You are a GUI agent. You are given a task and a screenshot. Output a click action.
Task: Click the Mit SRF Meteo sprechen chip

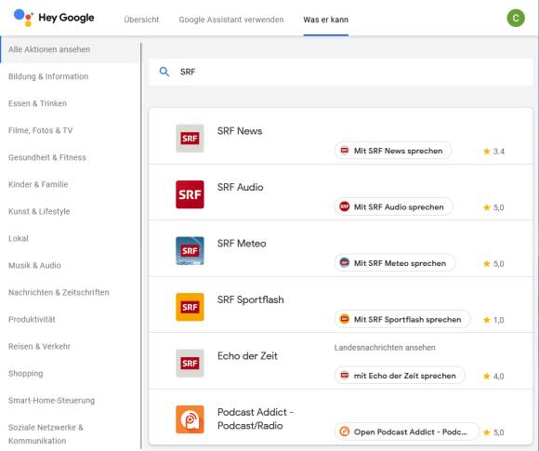tap(395, 263)
